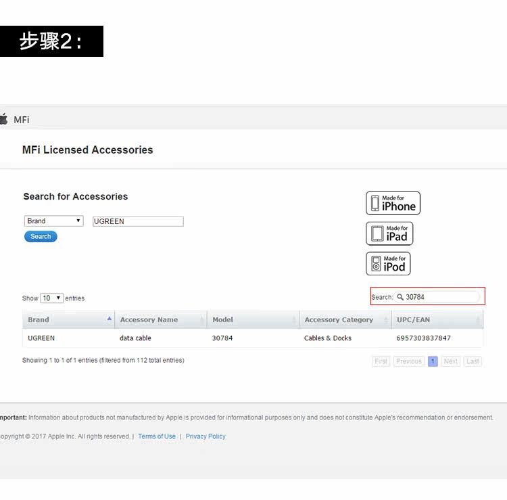Click the Apple logo icon
Image resolution: width=507 pixels, height=500 pixels.
[3, 119]
